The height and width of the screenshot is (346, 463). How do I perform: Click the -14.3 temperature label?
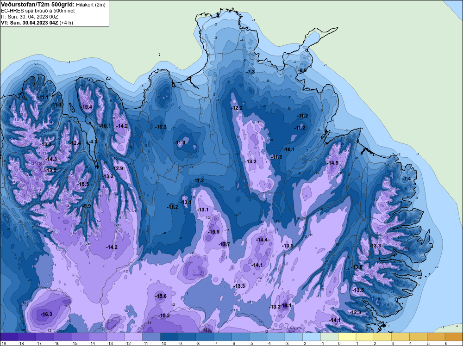[51, 159]
